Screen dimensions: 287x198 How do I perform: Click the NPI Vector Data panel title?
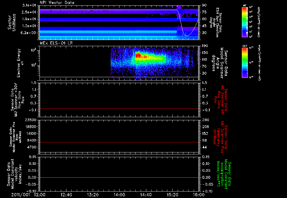tap(57, 3)
